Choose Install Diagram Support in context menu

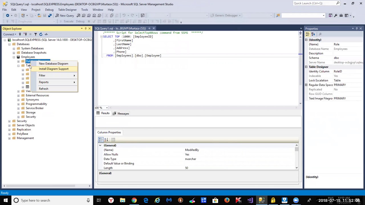click(x=54, y=69)
